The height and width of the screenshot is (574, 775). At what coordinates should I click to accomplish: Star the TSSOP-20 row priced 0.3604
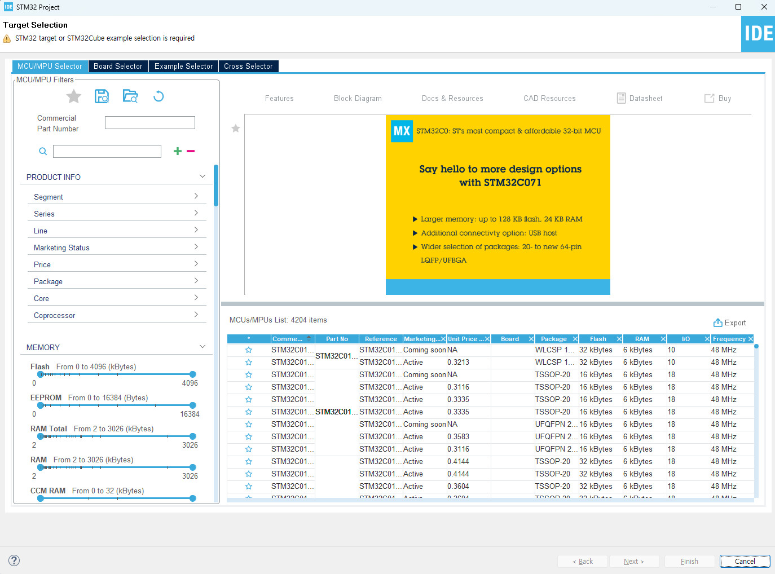(x=249, y=487)
